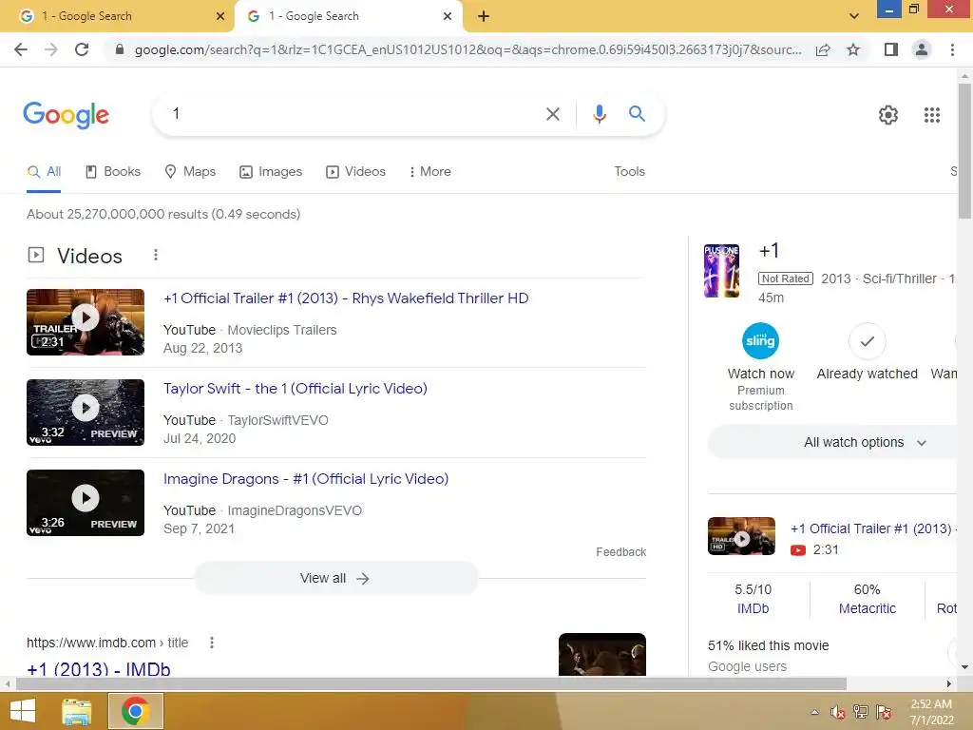Click the scroll down arrow on vertical scrollbar

tap(964, 667)
